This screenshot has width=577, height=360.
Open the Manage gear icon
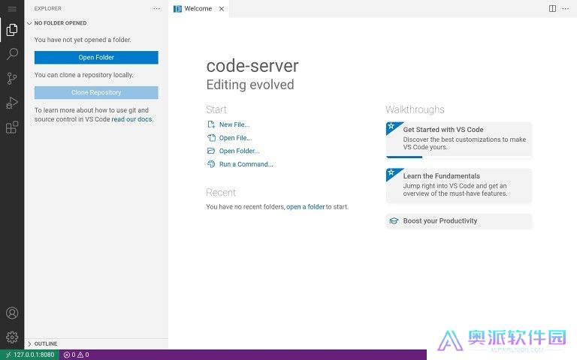point(12,337)
